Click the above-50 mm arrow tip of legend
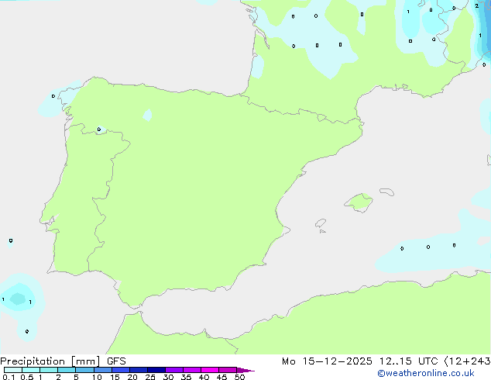The height and width of the screenshot is (380, 491). pos(245,370)
